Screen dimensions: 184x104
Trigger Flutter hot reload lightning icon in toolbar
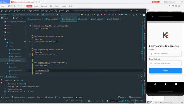click(x=95, y=15)
